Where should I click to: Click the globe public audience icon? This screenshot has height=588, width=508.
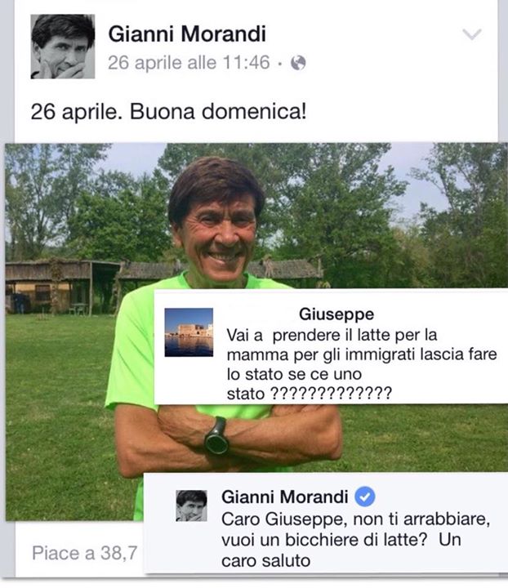click(298, 63)
